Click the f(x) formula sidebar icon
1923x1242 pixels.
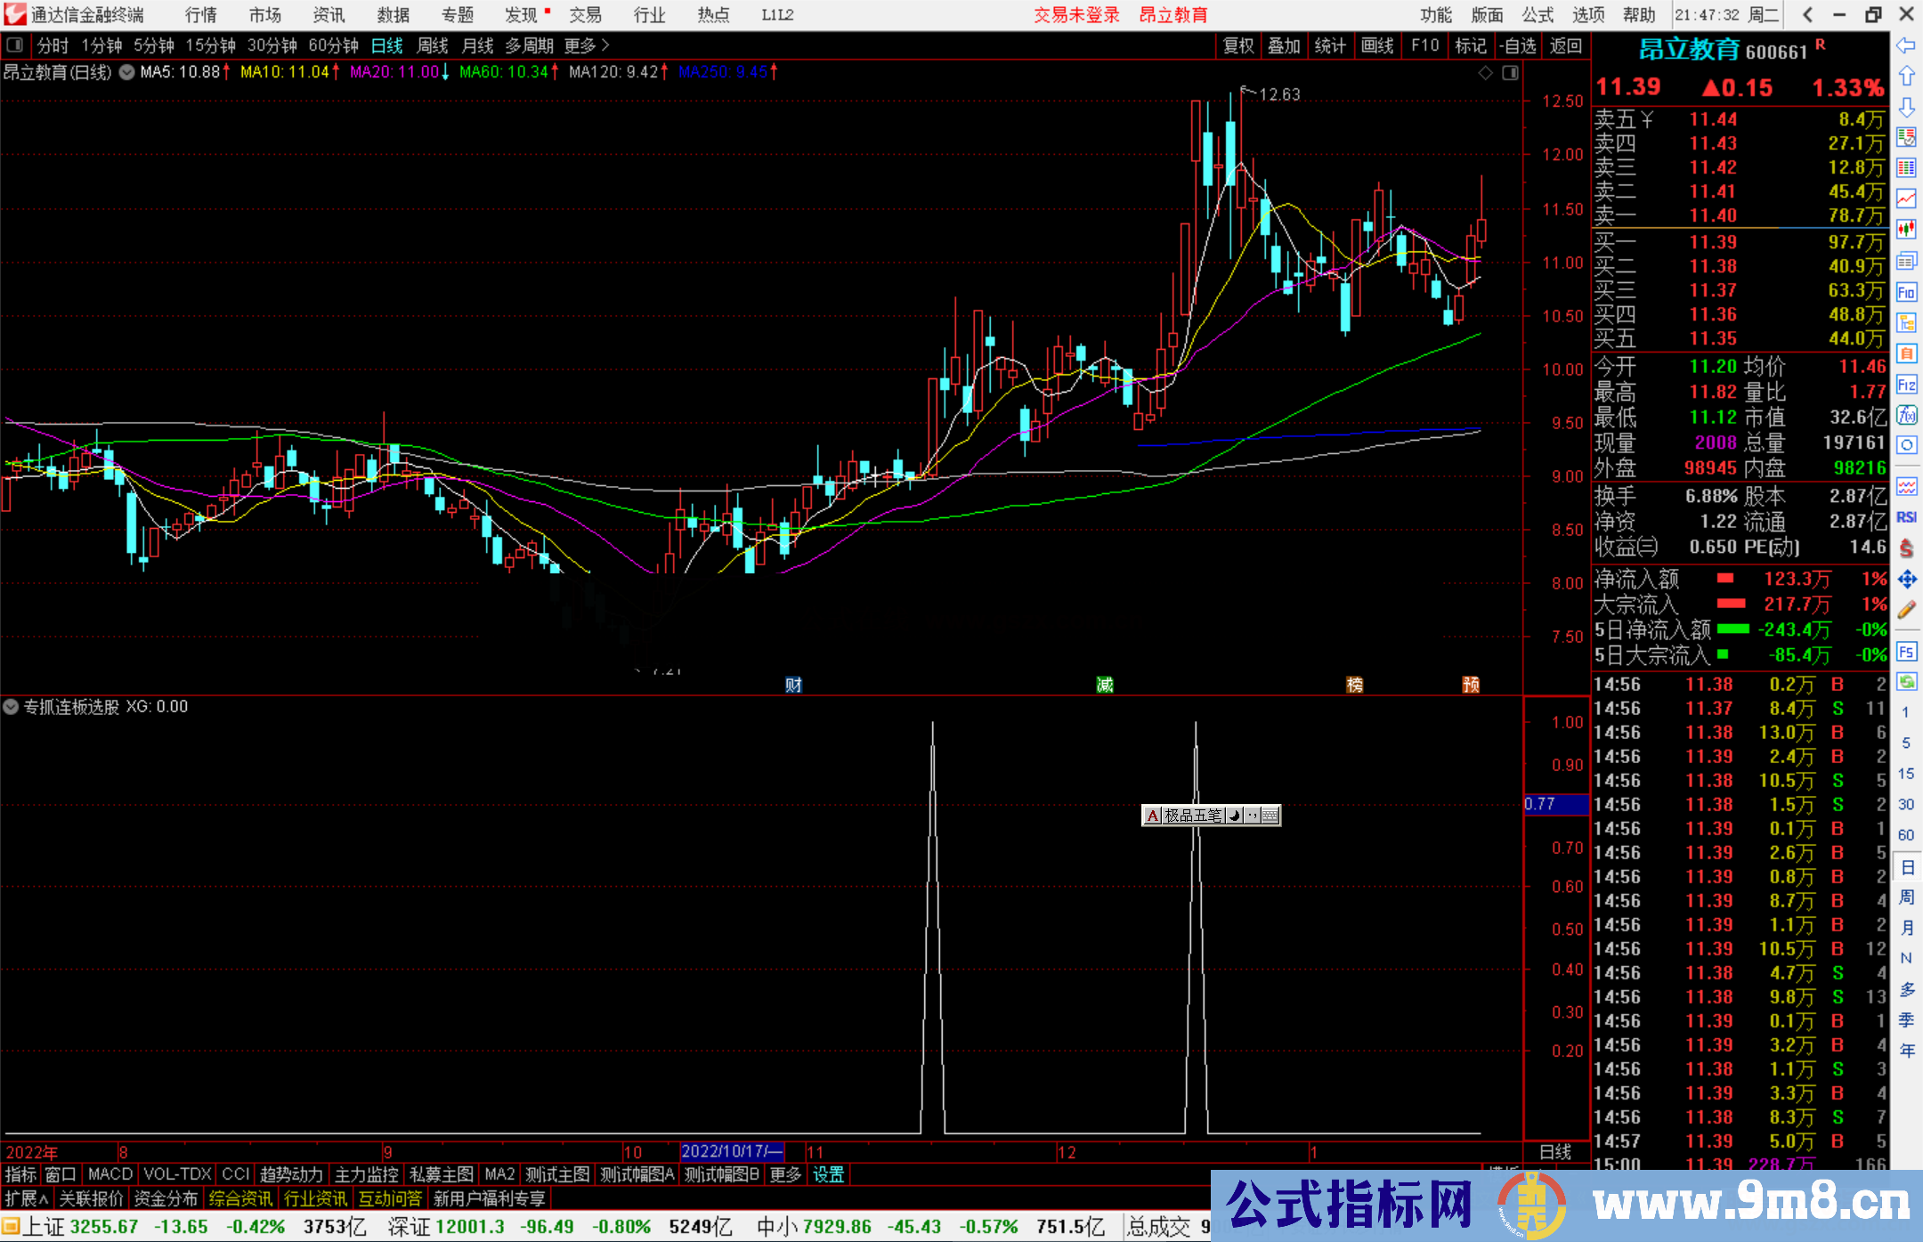pyautogui.click(x=1906, y=415)
